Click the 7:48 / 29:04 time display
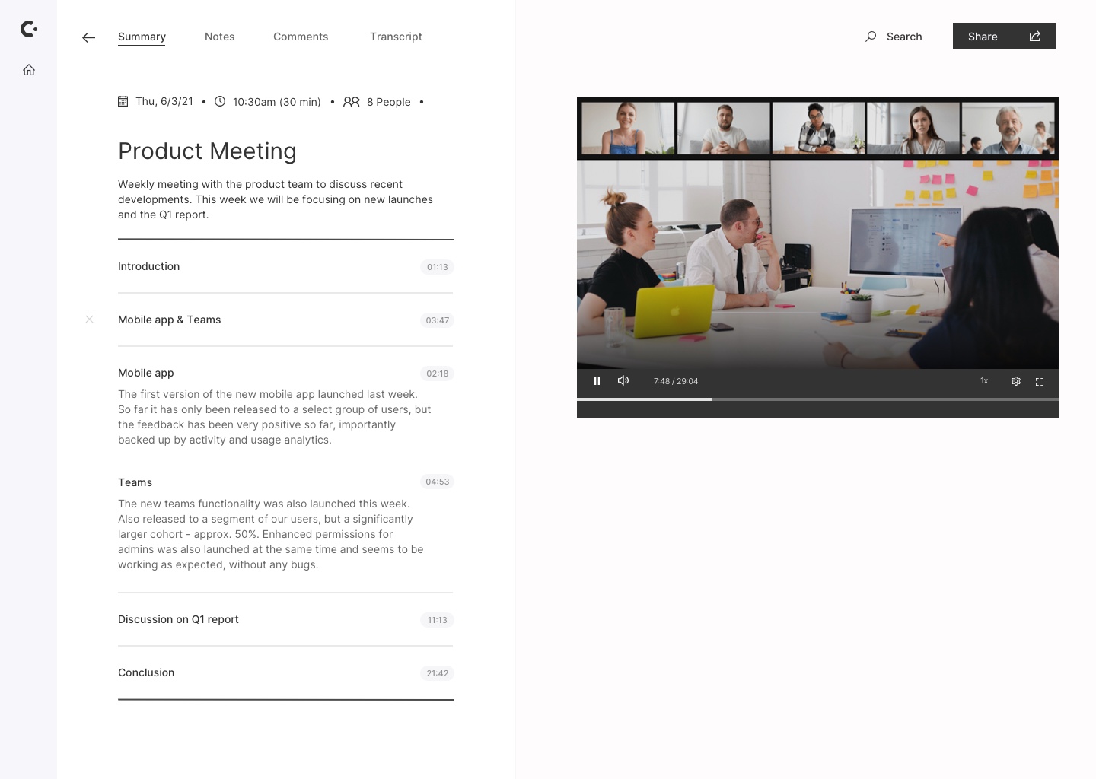This screenshot has height=779, width=1096. pyautogui.click(x=676, y=381)
